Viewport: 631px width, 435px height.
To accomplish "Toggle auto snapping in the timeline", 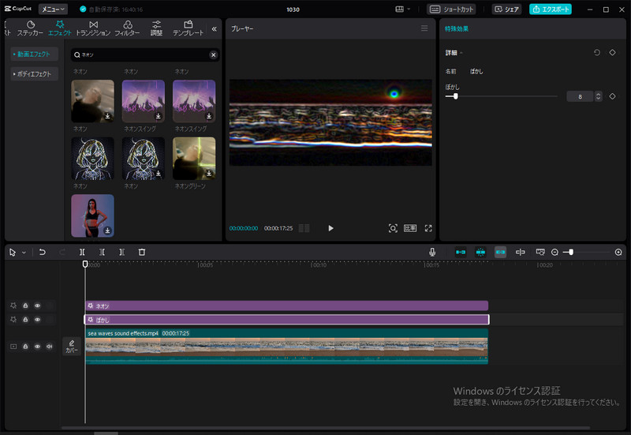I will coord(480,252).
